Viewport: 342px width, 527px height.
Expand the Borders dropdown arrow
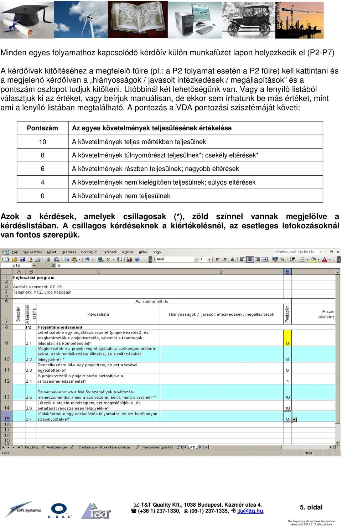tap(307, 259)
